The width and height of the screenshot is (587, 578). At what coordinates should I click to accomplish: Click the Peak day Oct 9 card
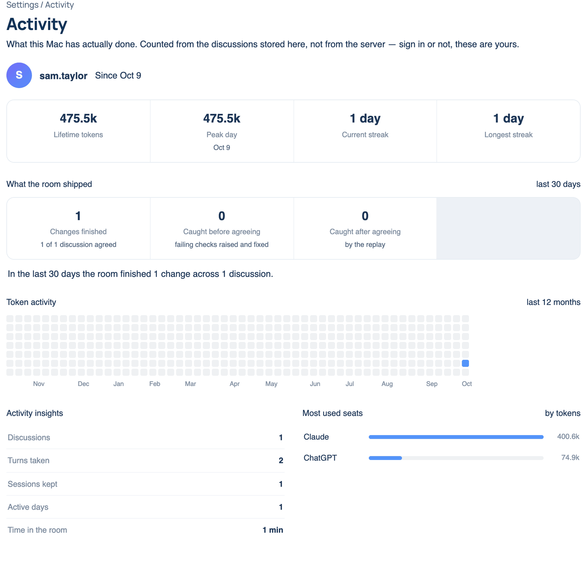[222, 131]
